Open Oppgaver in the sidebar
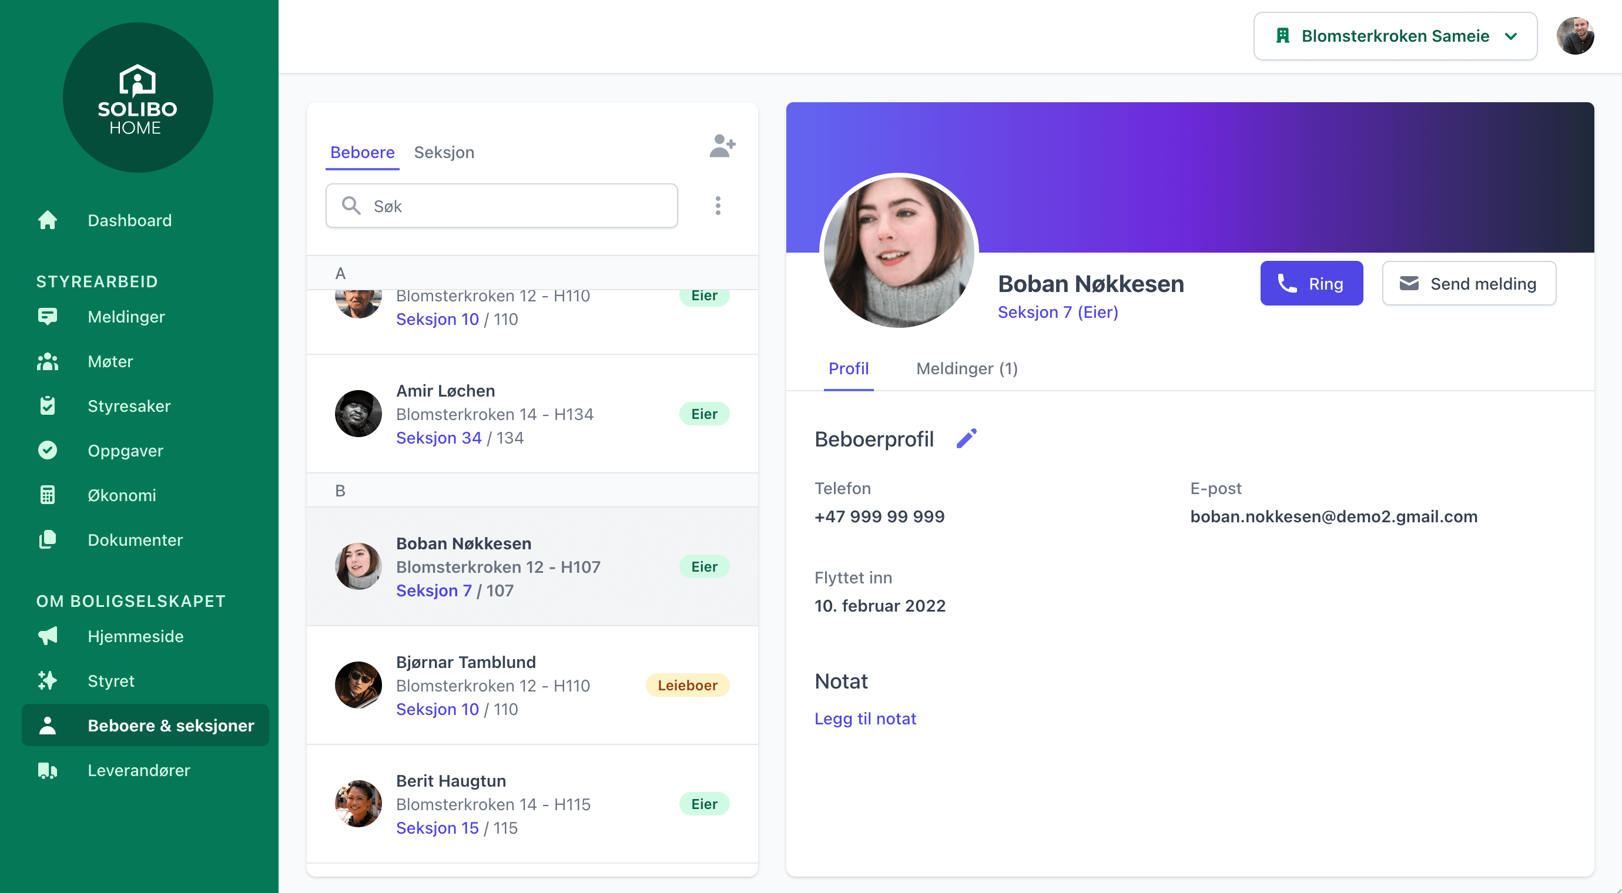Viewport: 1622px width, 893px height. coord(125,451)
